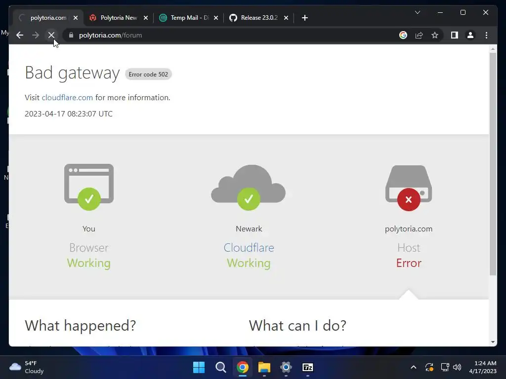Click the browser window icon with green checkmark

click(x=89, y=187)
